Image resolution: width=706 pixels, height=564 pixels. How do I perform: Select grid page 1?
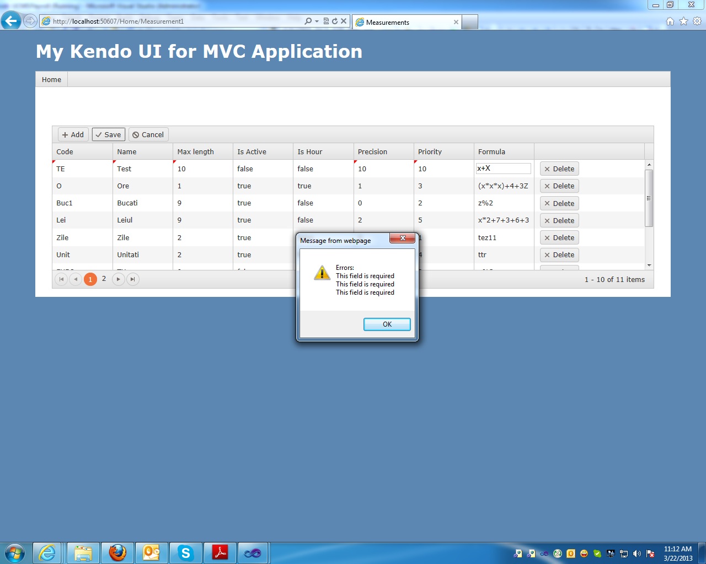[90, 279]
